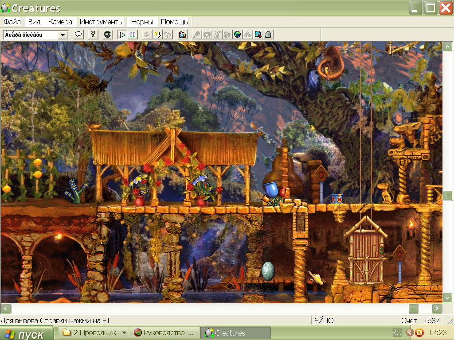The image size is (454, 340).
Task: Click the horizontal scrollbar thumb
Action: click(x=414, y=309)
